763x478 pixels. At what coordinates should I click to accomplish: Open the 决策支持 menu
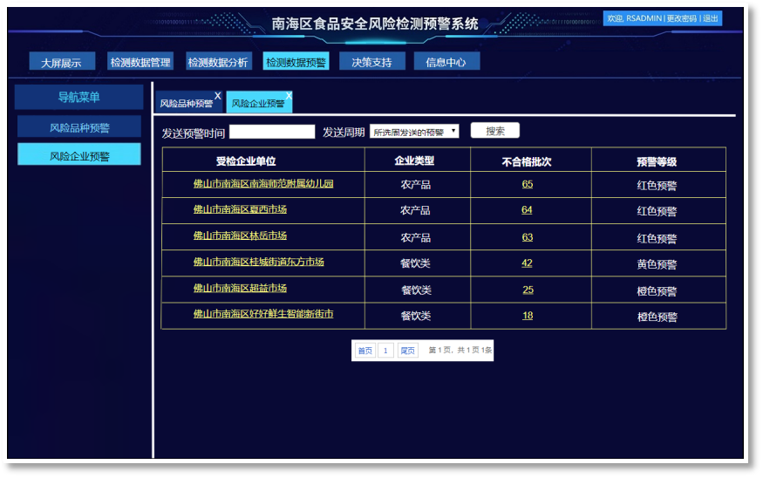pos(372,62)
